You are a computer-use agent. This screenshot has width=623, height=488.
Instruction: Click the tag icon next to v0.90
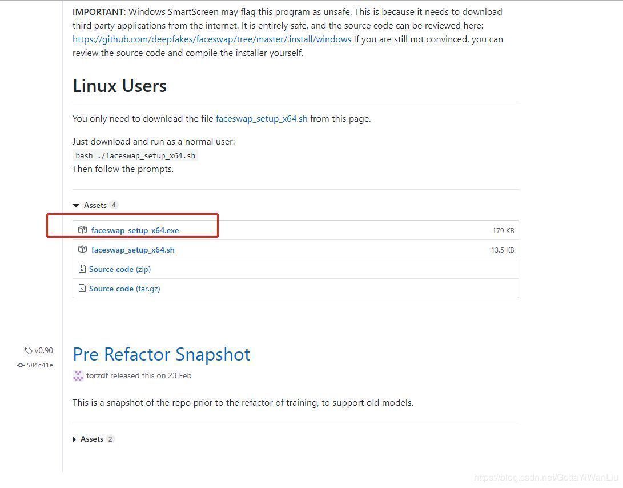29,350
